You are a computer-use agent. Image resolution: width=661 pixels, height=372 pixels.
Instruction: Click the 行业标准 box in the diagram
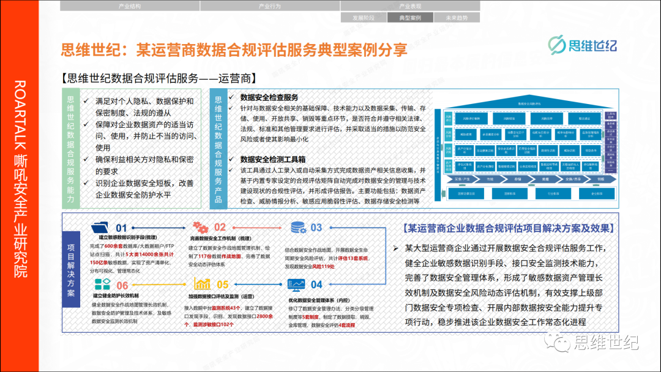click(553, 194)
